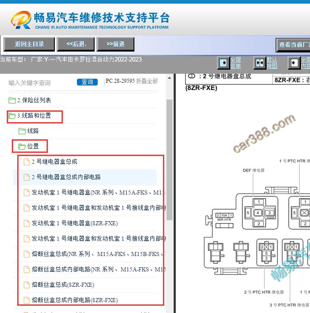Click the 3.线路和位置 folder icon
This screenshot has height=313, width=310.
tap(12, 116)
